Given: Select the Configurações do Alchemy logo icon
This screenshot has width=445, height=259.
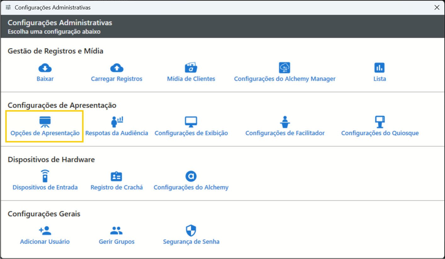Looking at the screenshot, I should (x=191, y=176).
